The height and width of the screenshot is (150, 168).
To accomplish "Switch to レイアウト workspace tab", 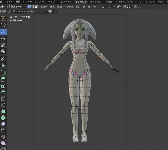I will [66, 2].
